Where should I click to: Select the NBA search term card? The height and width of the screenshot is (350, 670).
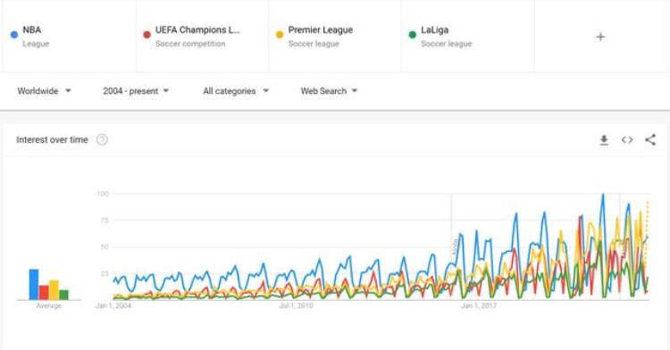[x=69, y=37]
